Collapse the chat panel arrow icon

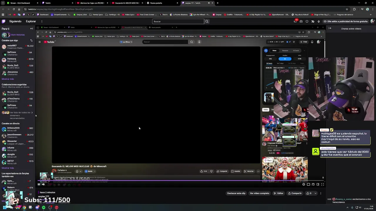(330, 28)
